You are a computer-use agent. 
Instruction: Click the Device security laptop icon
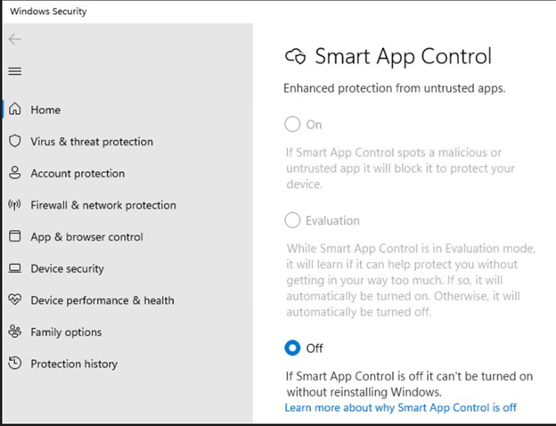[x=14, y=268]
